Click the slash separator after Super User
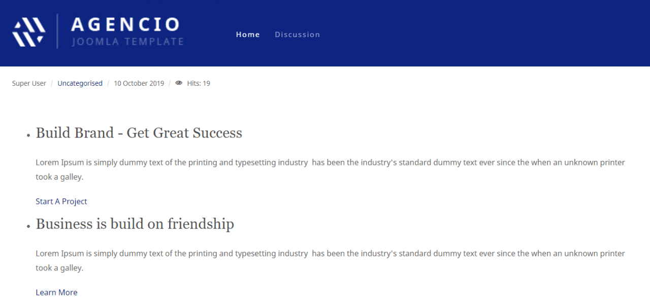650x301 pixels. [x=52, y=83]
